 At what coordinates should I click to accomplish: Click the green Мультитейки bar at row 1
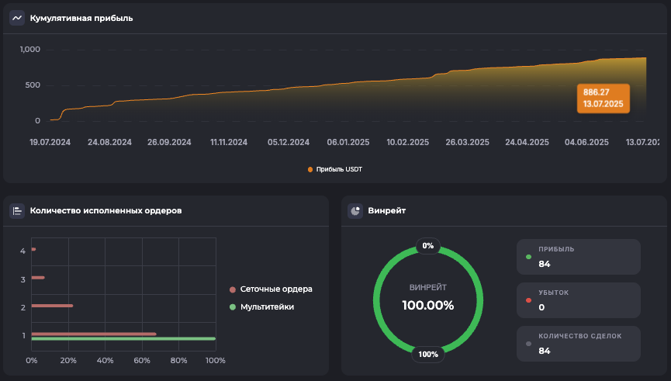[123, 339]
